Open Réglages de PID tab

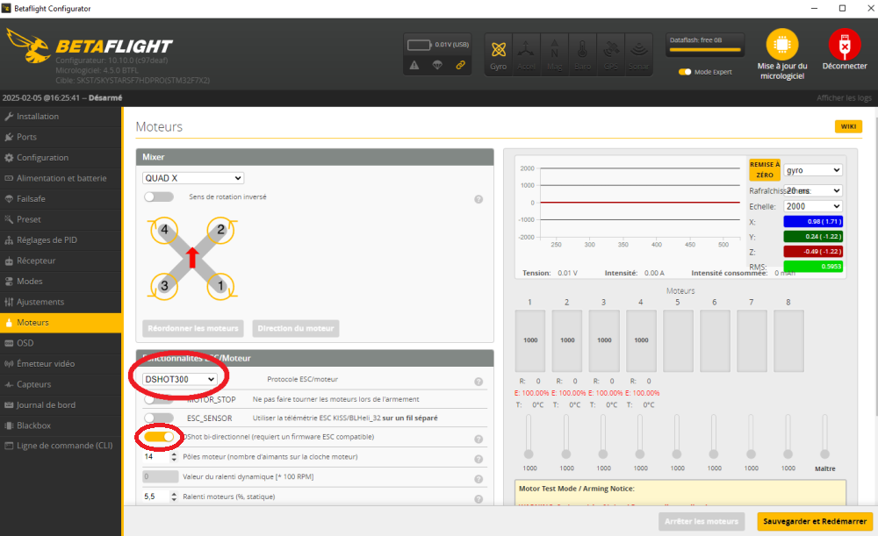(48, 240)
